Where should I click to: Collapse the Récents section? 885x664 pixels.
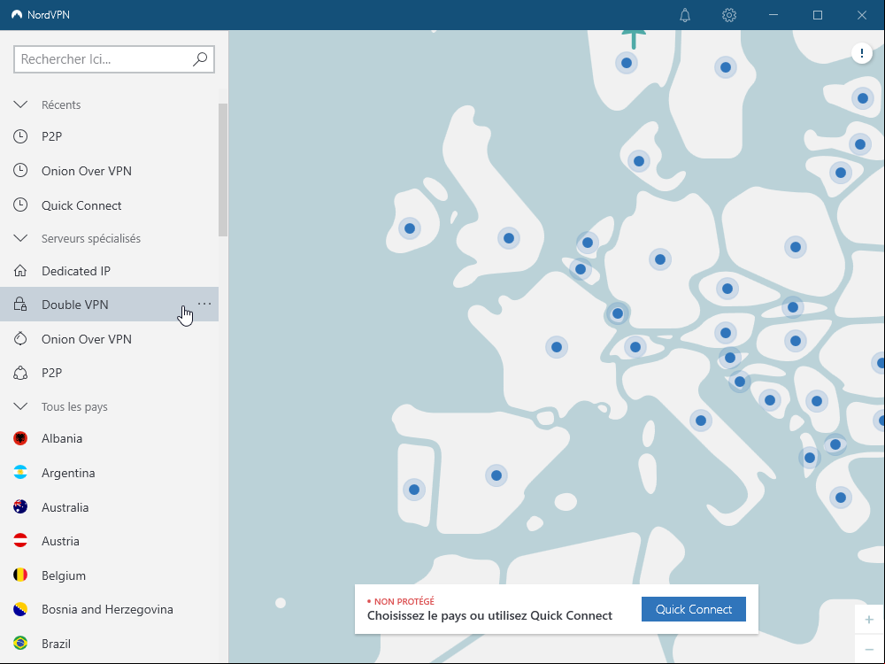point(20,104)
